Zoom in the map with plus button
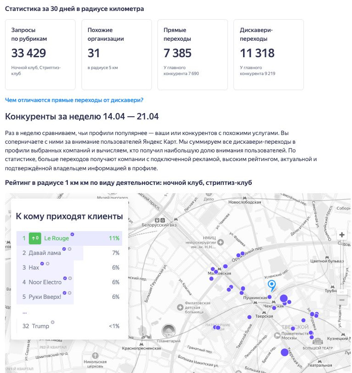352x373 pixels. 341,235
